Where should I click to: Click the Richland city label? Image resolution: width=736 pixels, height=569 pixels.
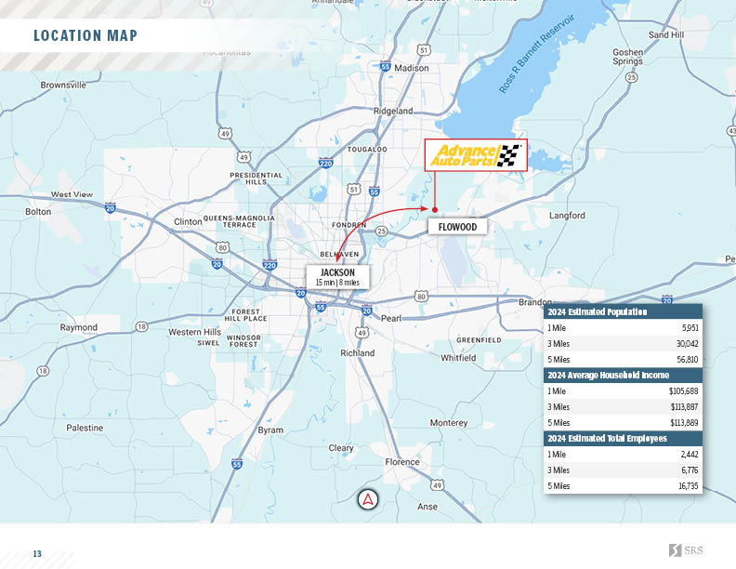click(x=358, y=353)
